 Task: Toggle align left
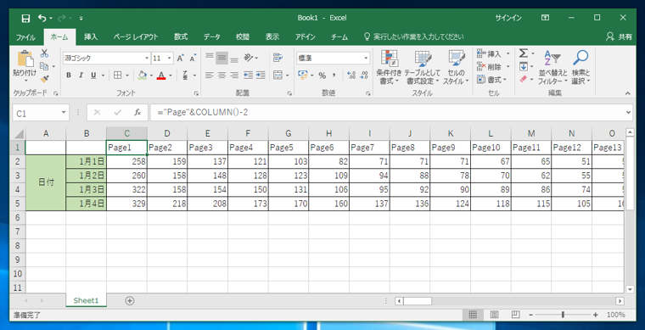[210, 76]
